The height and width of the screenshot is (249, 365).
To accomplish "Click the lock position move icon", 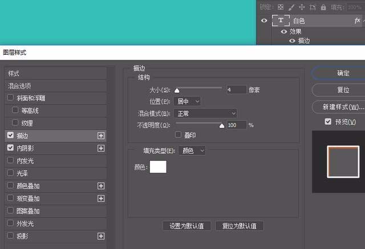I will [302, 7].
